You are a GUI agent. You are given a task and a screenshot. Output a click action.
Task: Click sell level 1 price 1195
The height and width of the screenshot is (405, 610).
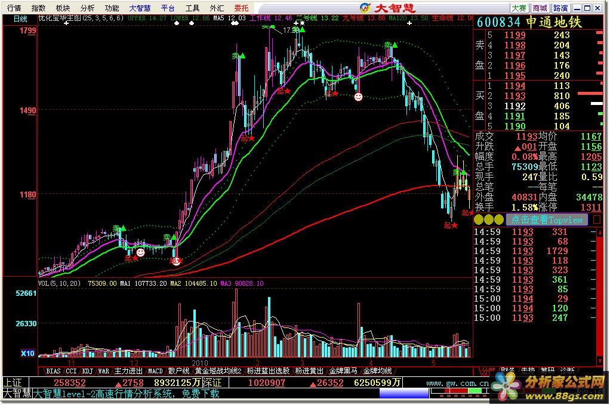(515, 76)
